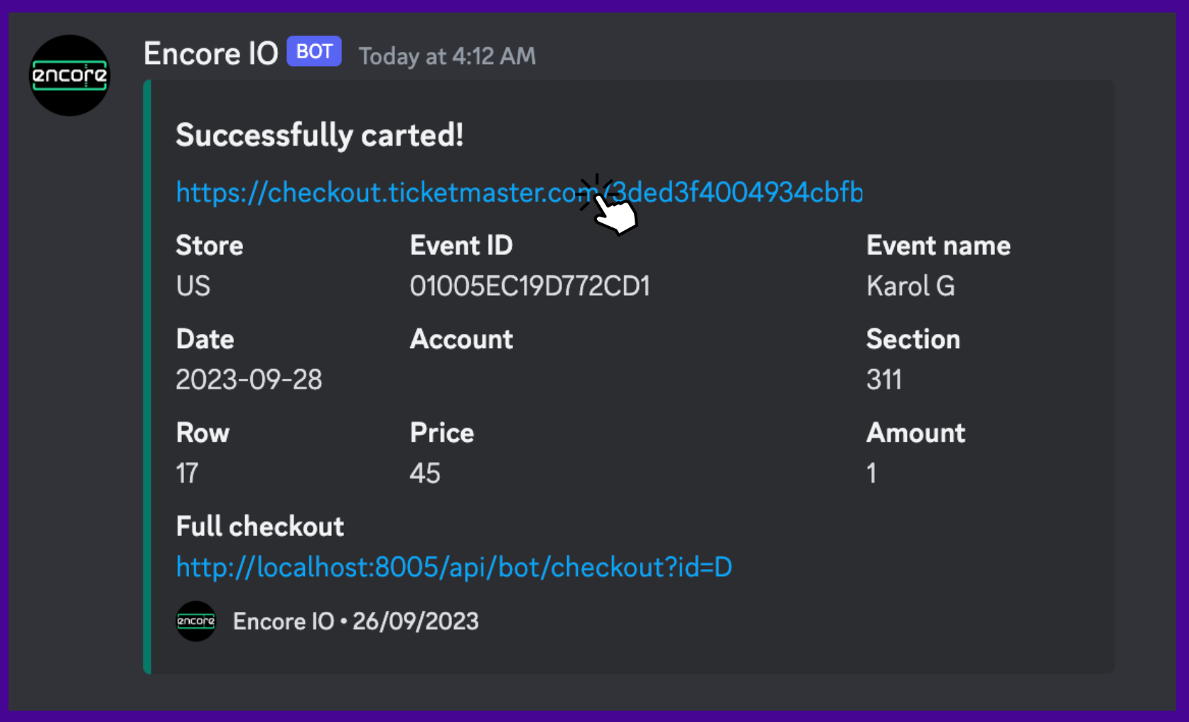The image size is (1189, 722).
Task: Click the Karol G event name
Action: (910, 286)
